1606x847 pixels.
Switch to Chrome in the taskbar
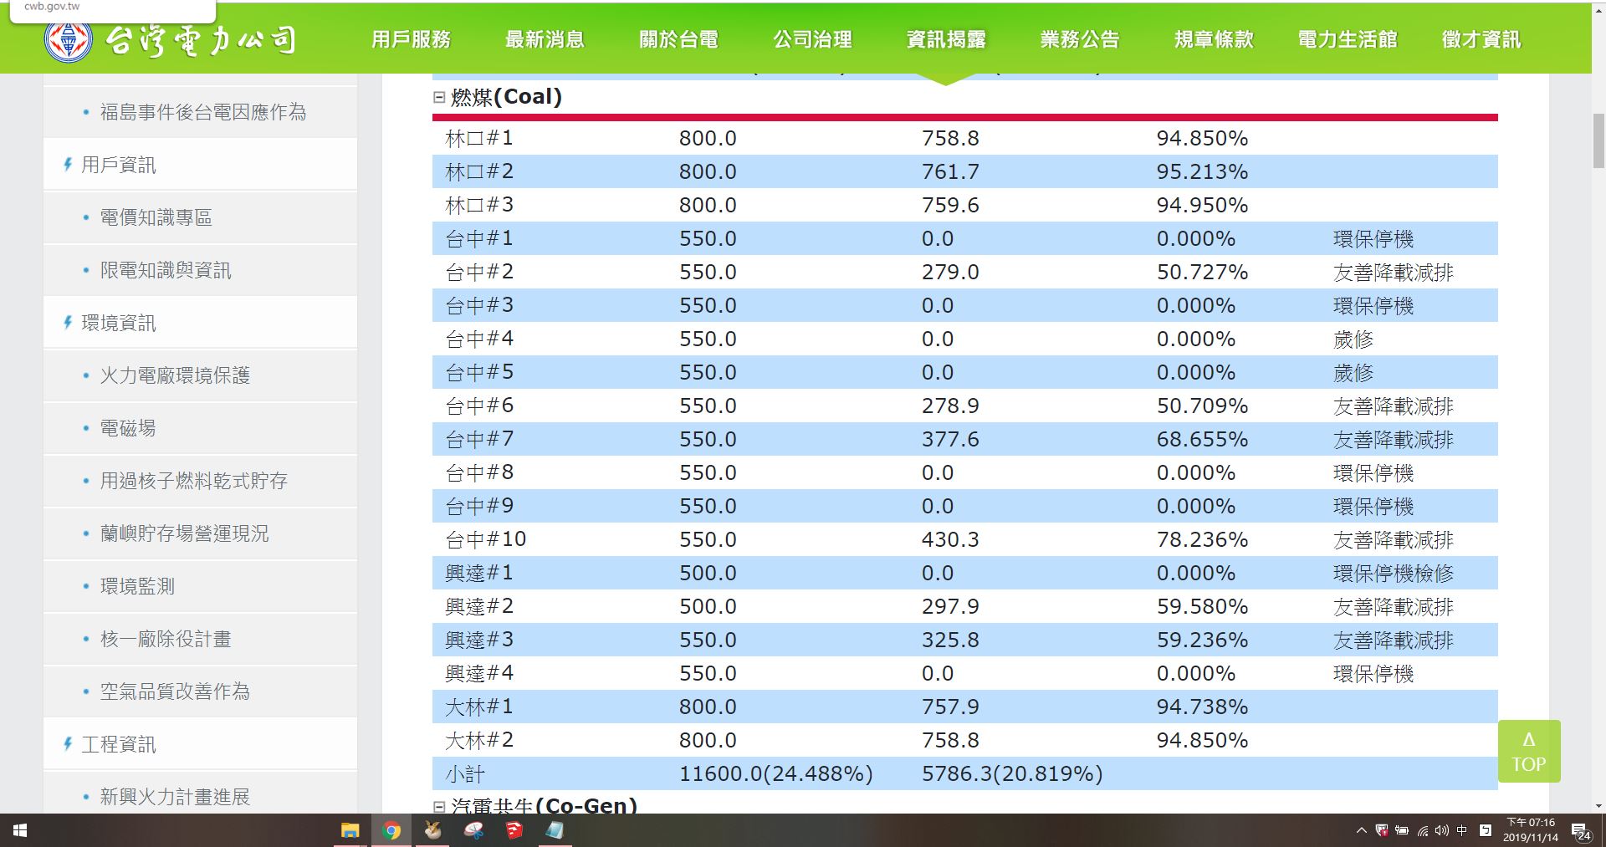pos(391,830)
